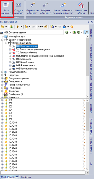Click the Разместить объект tool
Viewport: 94px width, 179px height.
81,8
